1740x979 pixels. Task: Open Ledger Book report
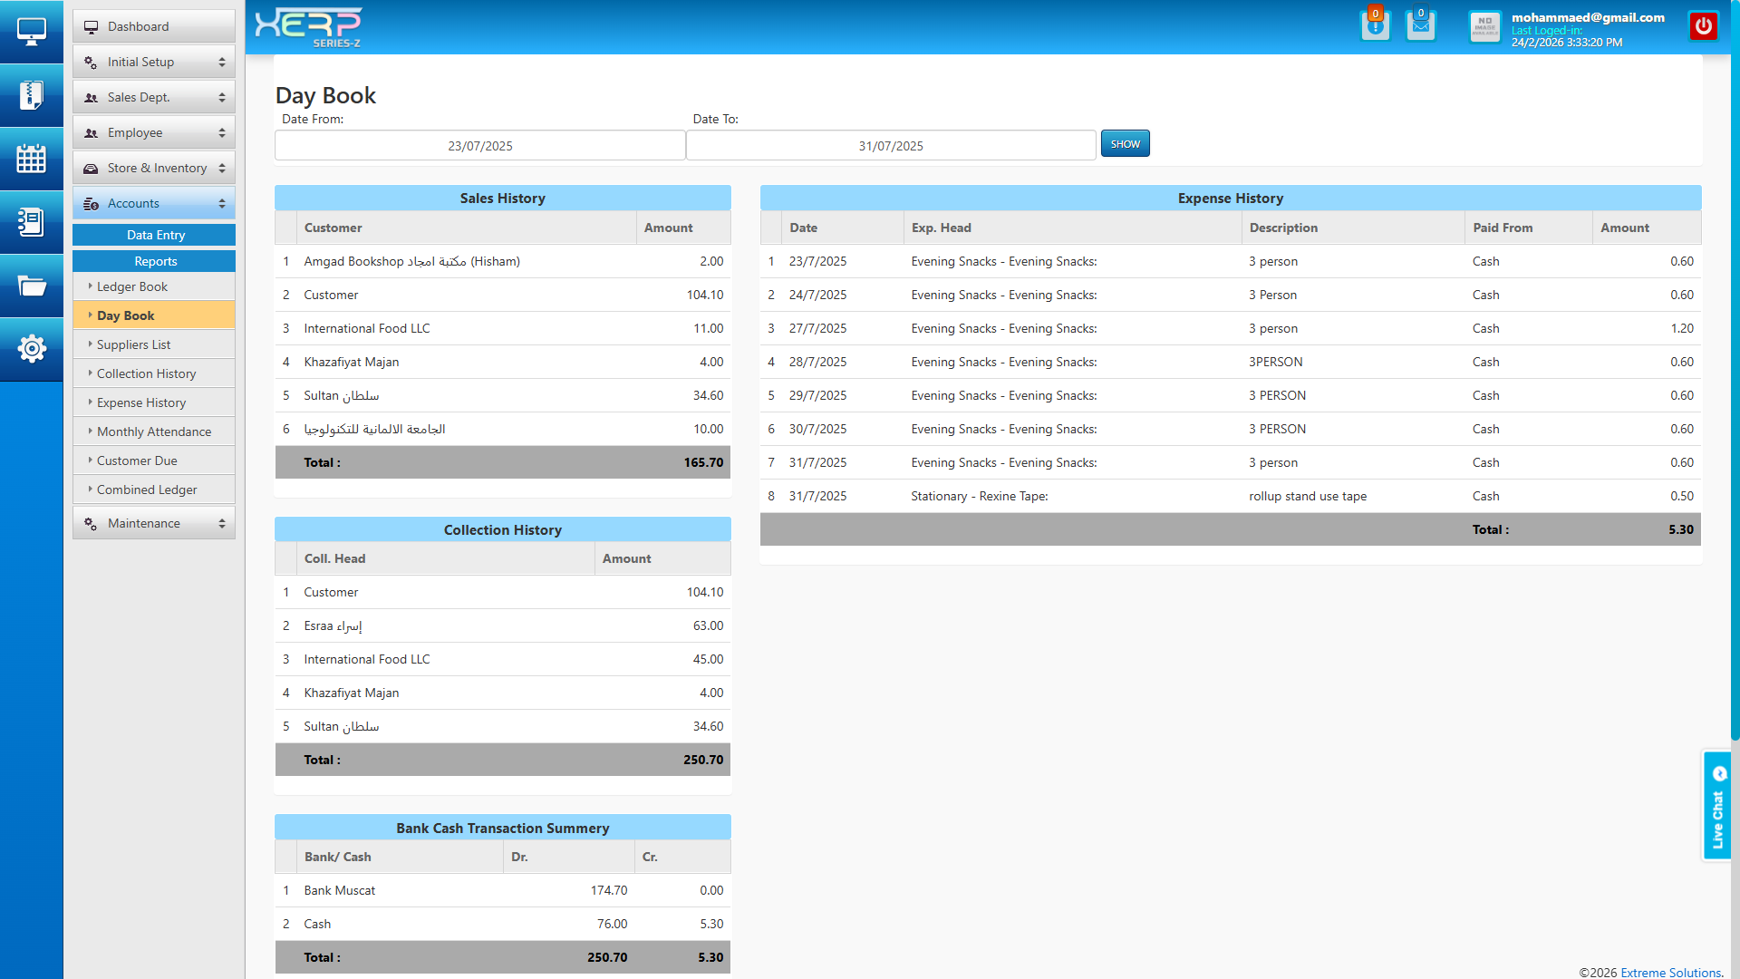click(132, 286)
